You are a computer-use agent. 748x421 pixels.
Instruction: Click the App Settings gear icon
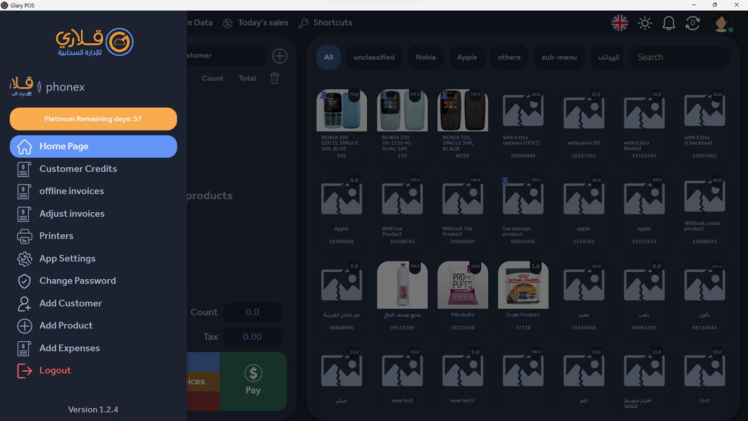pyautogui.click(x=25, y=258)
